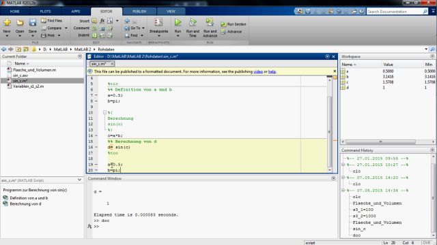Click the 'help' link in banner

pyautogui.click(x=272, y=71)
